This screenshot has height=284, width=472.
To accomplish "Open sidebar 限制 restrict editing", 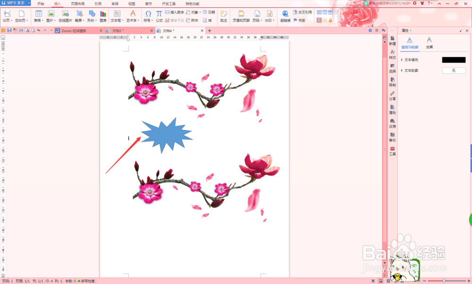I will tap(392, 82).
